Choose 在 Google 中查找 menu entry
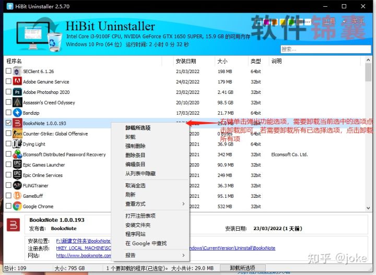 (x=150, y=243)
